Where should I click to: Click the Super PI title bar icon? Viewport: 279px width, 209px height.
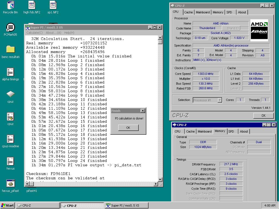click(x=28, y=27)
